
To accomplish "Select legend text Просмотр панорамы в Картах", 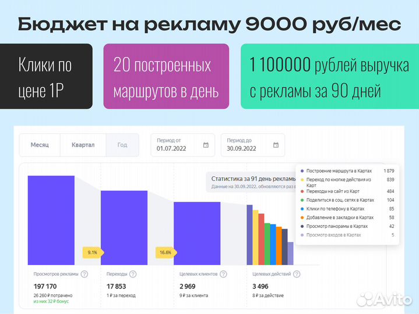I will (337, 226).
